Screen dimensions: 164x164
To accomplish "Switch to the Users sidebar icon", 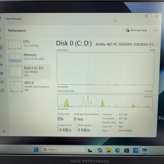I will click(2, 73).
